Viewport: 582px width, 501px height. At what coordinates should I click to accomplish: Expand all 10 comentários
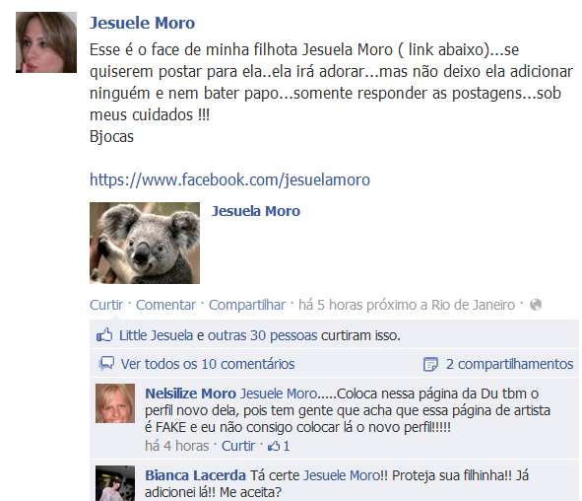(x=208, y=364)
